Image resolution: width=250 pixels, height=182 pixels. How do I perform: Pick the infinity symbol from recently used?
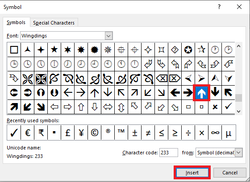(x=215, y=132)
